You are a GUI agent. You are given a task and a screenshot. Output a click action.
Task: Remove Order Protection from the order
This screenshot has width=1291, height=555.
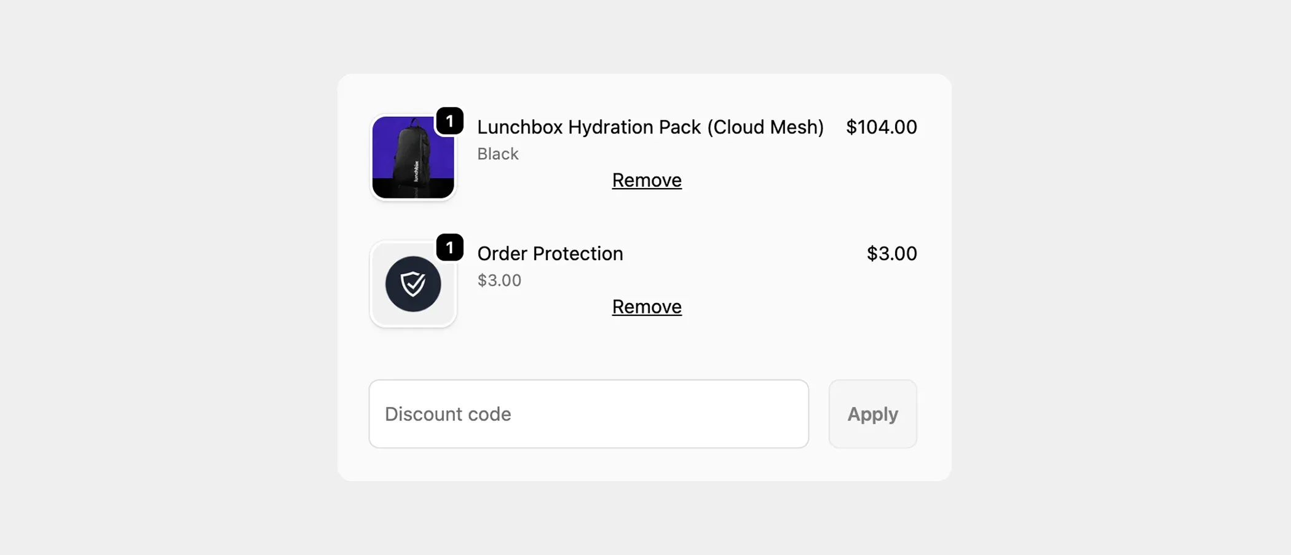647,306
